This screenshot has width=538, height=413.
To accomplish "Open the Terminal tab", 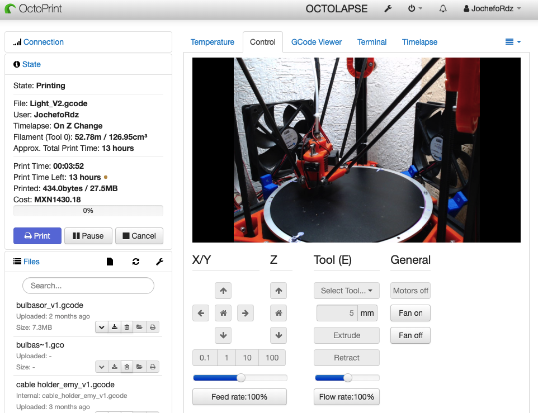I will point(372,42).
